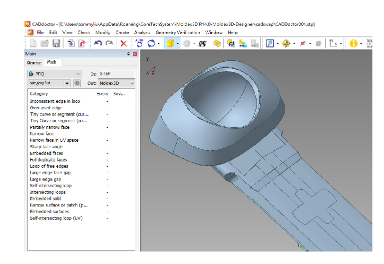Viewport: 384px width, 264px height.
Task: Click the yellow info circle icon
Action: point(353,43)
